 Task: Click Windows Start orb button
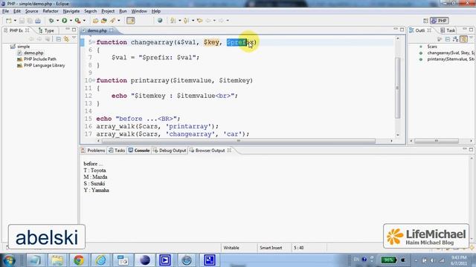[9, 260]
